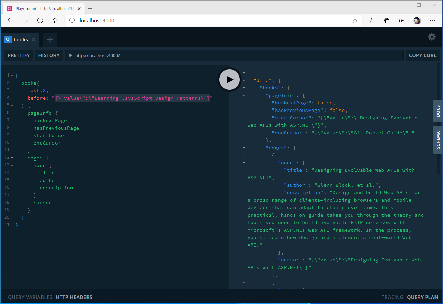Star this page as a favorite

(355, 20)
